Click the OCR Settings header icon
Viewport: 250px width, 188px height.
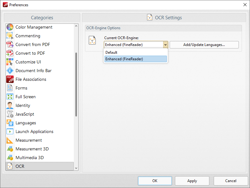click(x=150, y=17)
